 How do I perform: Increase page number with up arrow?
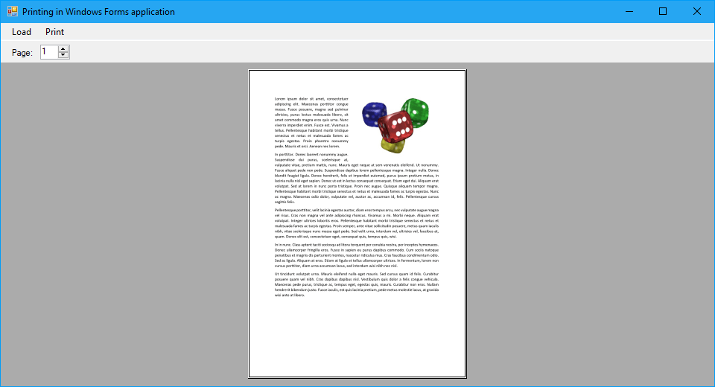63,48
